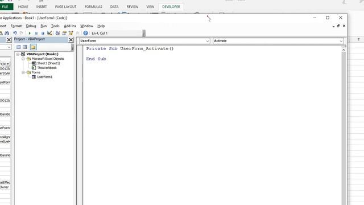Click the Reset stop icon
Image resolution: width=364 pixels, height=205 pixels.
(x=43, y=33)
